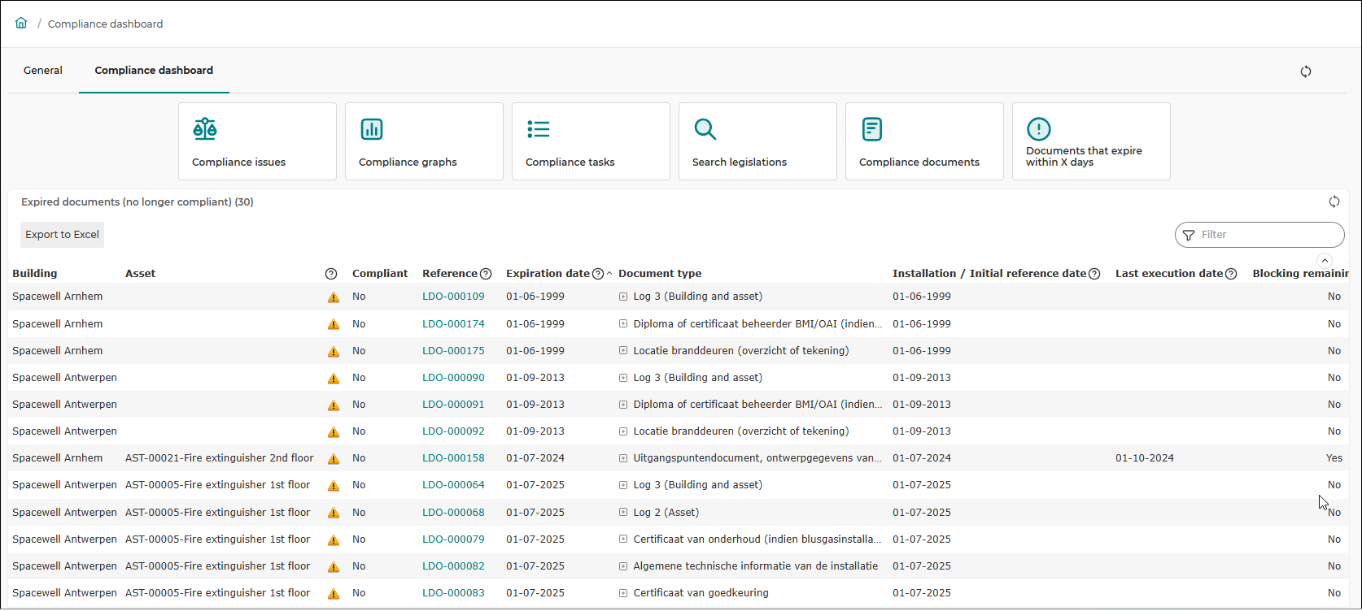Viewport: 1362px width, 611px height.
Task: Open the Search legislations tile
Action: coord(757,141)
